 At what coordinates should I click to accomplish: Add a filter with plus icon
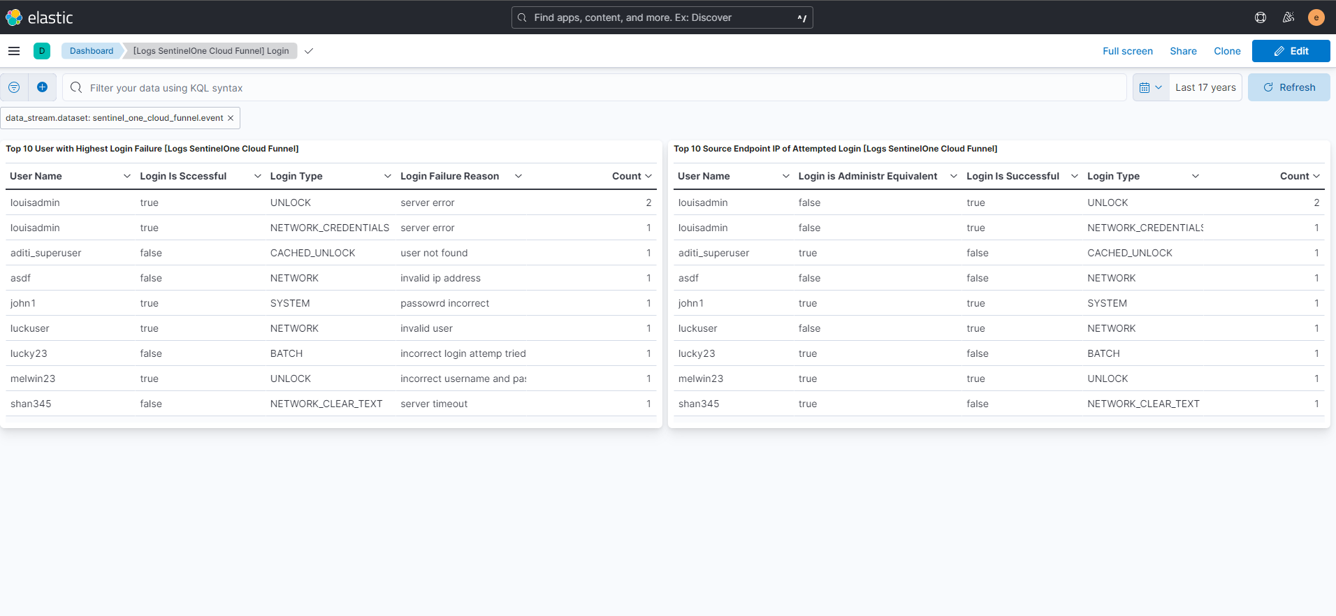pyautogui.click(x=42, y=87)
